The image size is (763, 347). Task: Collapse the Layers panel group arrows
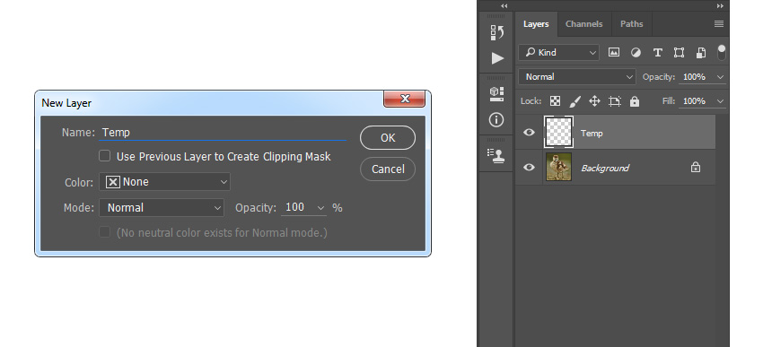(x=720, y=6)
